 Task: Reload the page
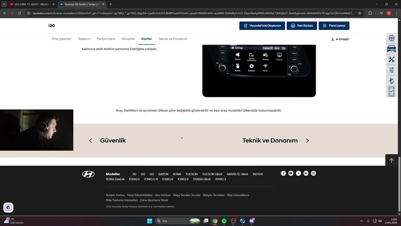pyautogui.click(x=19, y=13)
